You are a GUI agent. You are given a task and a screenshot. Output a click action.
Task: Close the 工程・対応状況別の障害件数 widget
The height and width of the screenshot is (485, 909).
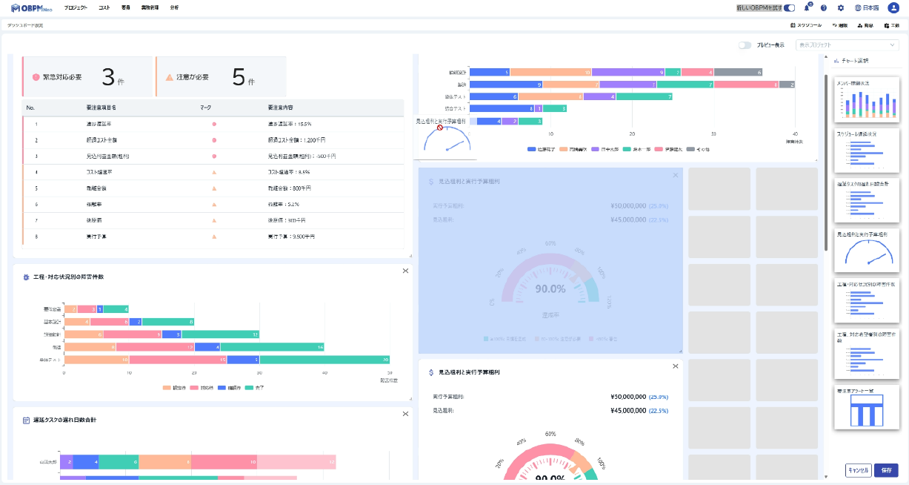[x=405, y=271]
